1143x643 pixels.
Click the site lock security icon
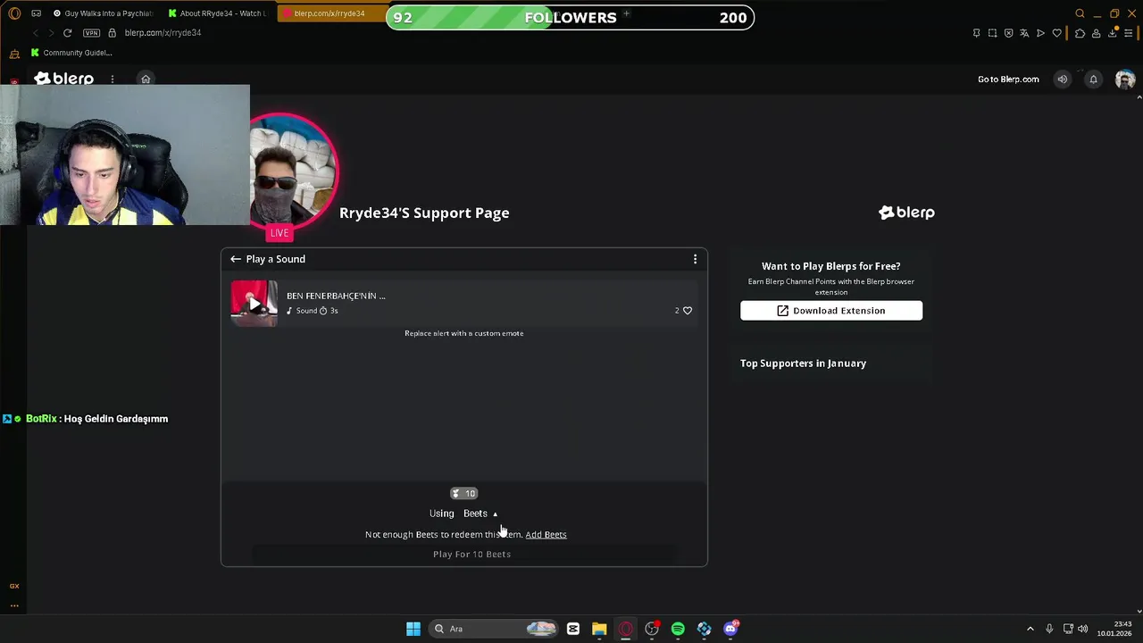(112, 33)
